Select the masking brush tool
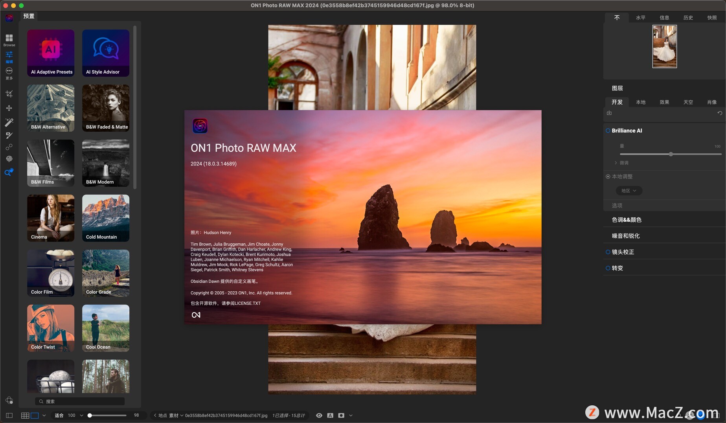 point(9,135)
